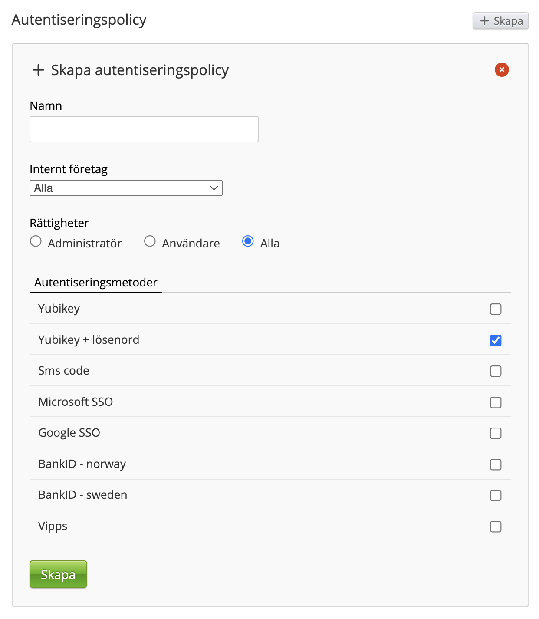The height and width of the screenshot is (619, 539).
Task: Select the Administratör radio button
Action: pyautogui.click(x=36, y=241)
